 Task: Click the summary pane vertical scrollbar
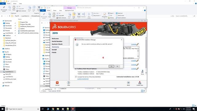click(146, 55)
